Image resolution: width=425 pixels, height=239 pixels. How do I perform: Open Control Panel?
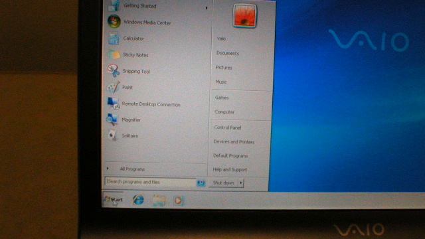point(228,127)
